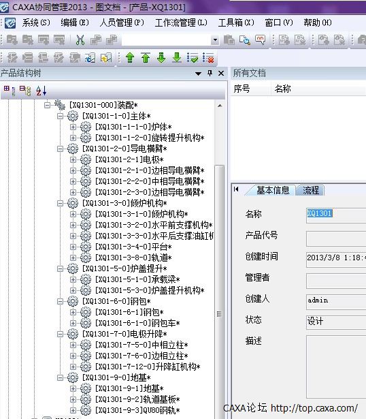Click the A-Z sort icon in tree panel
Viewport: 366px width, 419px height.
[x=41, y=91]
